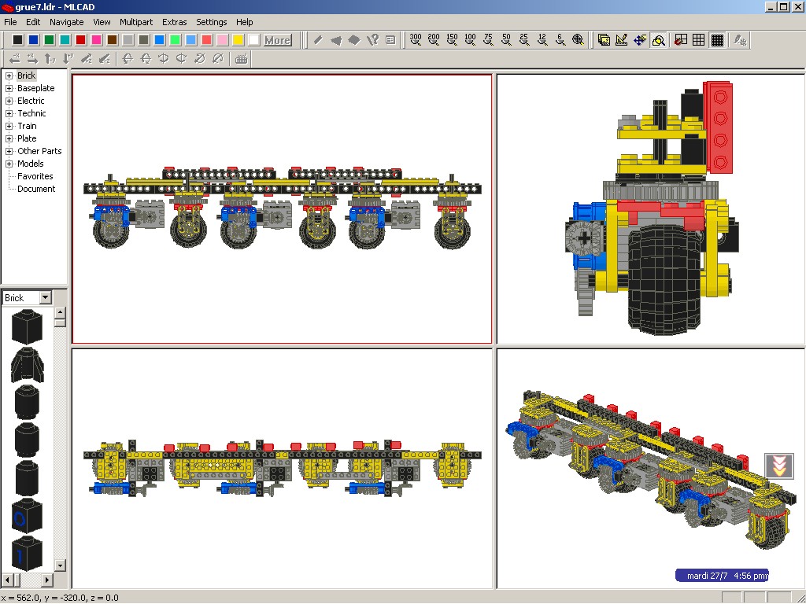This screenshot has height=604, width=806.
Task: Select the move mode four-arrows icon
Action: (x=640, y=40)
